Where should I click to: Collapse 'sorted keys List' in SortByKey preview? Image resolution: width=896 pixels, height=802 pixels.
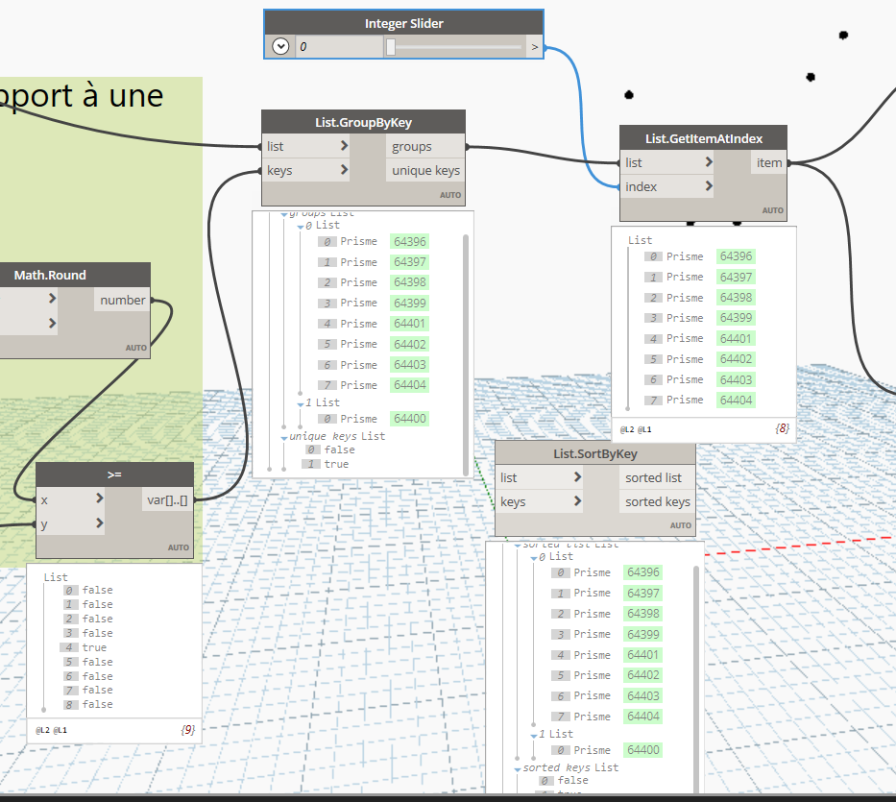517,768
